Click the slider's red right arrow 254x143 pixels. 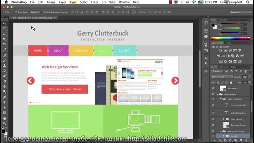tap(175, 81)
